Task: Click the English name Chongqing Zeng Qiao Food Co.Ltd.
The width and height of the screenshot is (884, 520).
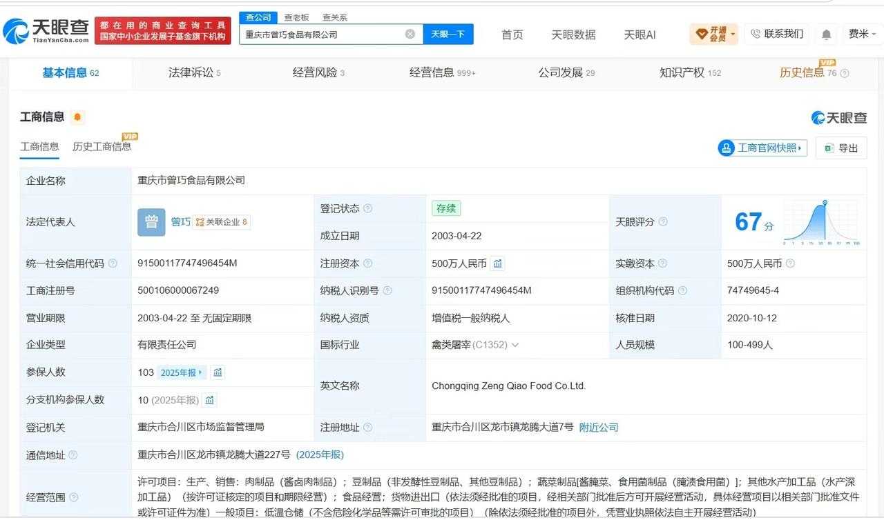Action: click(509, 386)
